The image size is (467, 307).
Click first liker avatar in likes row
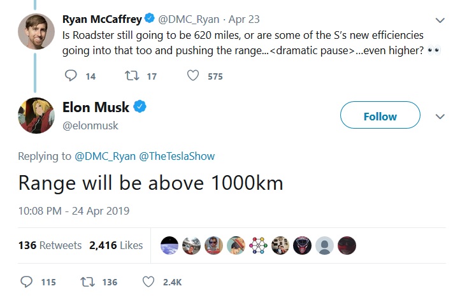[x=169, y=245]
